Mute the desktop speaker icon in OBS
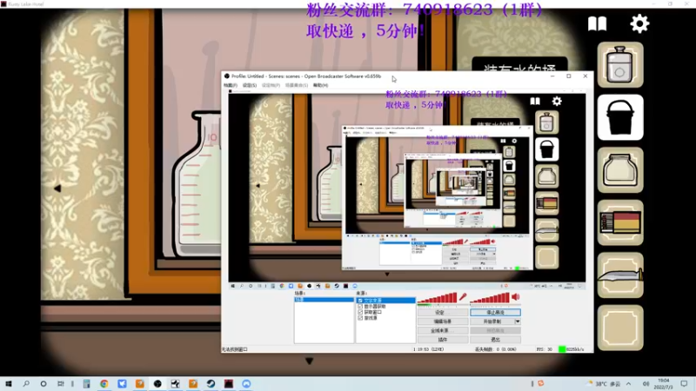The image size is (696, 391). (x=515, y=296)
